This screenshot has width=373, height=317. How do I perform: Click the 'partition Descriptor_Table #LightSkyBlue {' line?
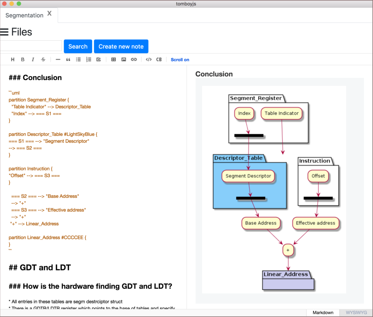[53, 135]
